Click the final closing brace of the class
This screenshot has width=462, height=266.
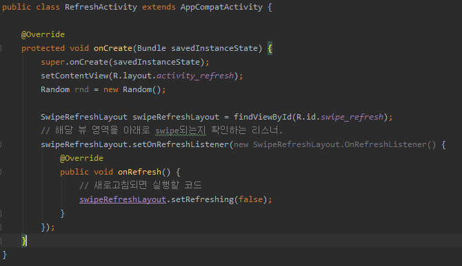[4, 254]
